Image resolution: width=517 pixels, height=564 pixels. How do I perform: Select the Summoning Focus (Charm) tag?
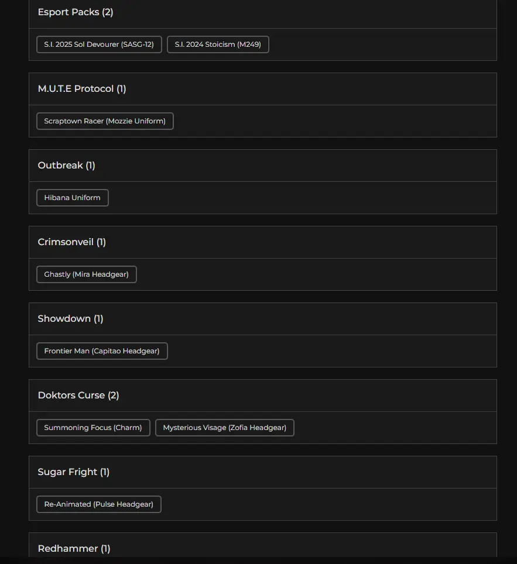click(x=93, y=428)
